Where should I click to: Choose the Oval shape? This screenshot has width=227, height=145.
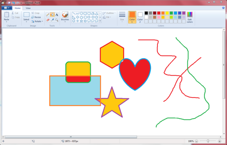81,13
